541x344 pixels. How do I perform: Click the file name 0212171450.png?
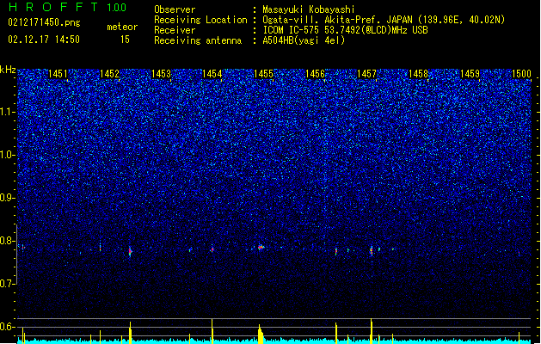(44, 22)
